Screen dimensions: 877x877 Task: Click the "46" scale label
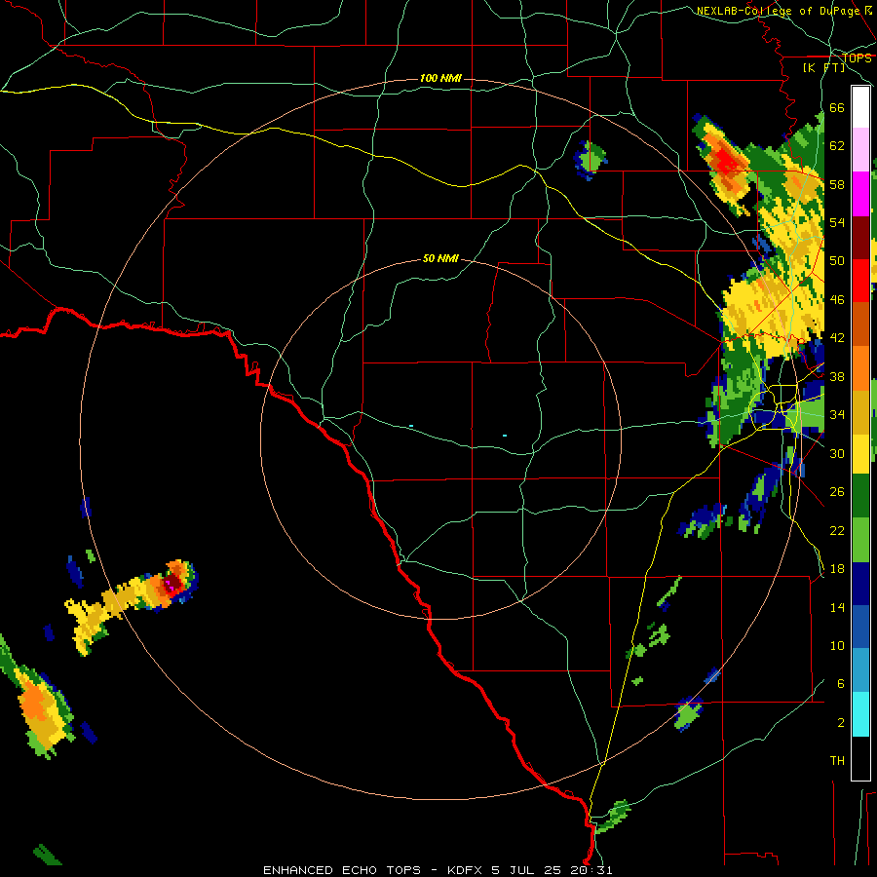click(837, 300)
